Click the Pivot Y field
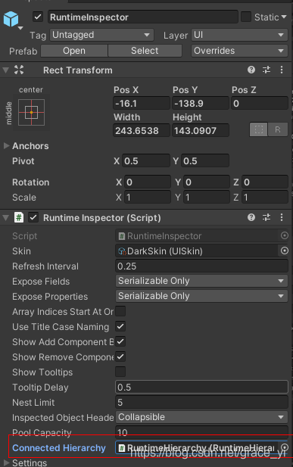 pos(205,160)
